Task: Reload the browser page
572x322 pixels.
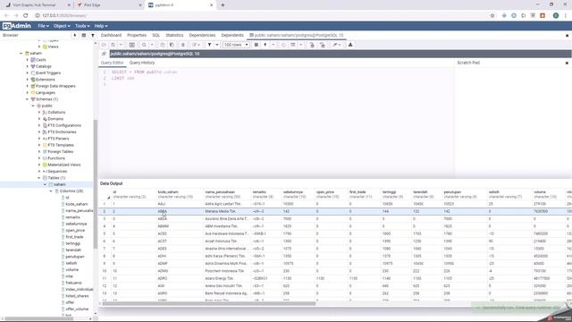Action: [x=26, y=16]
